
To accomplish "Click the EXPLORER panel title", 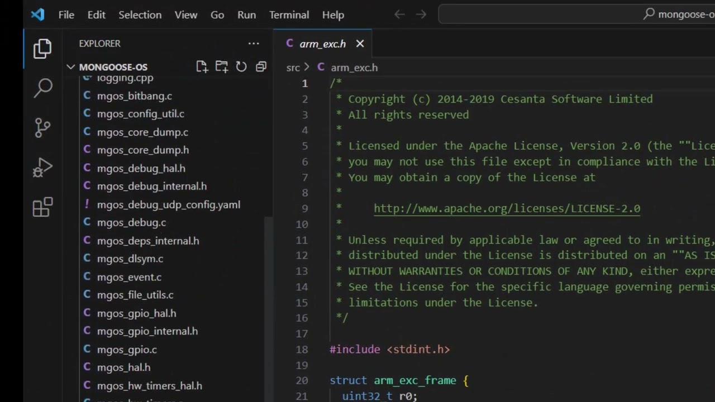I will click(x=99, y=44).
